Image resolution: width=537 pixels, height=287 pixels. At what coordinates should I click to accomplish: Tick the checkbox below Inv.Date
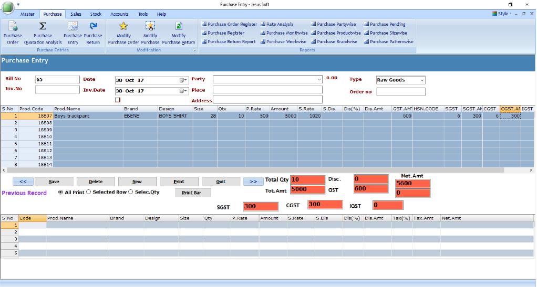click(x=118, y=100)
